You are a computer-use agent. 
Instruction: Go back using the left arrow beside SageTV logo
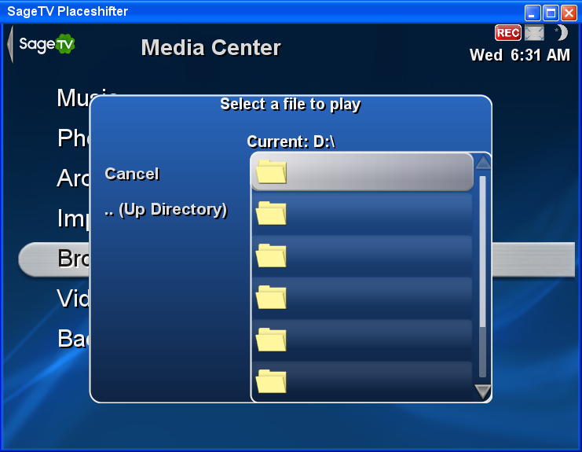tap(10, 44)
